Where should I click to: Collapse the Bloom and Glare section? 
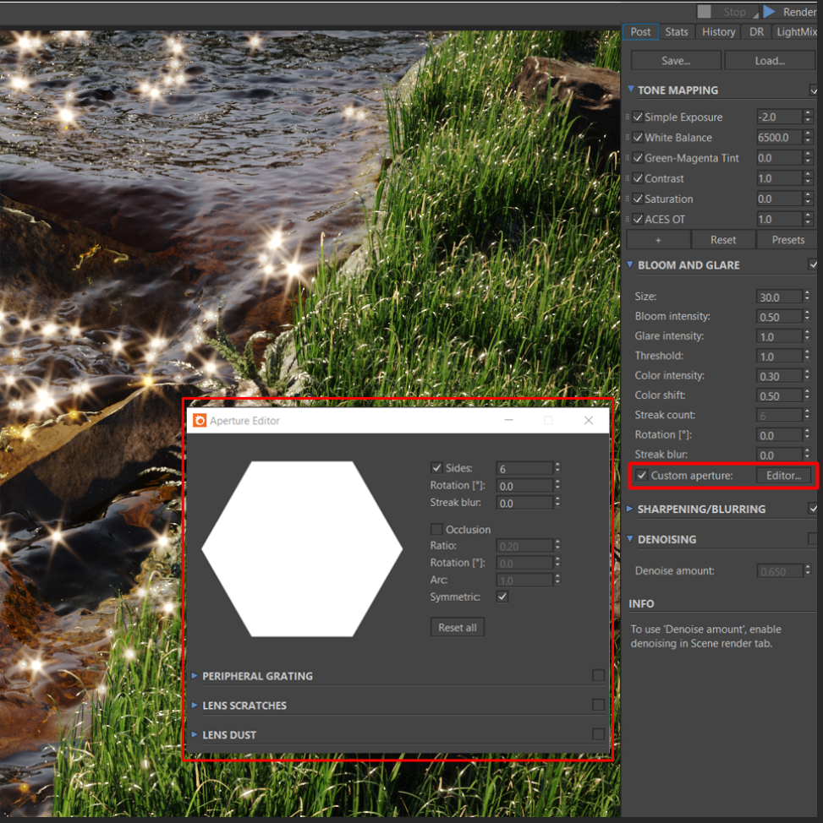[630, 265]
